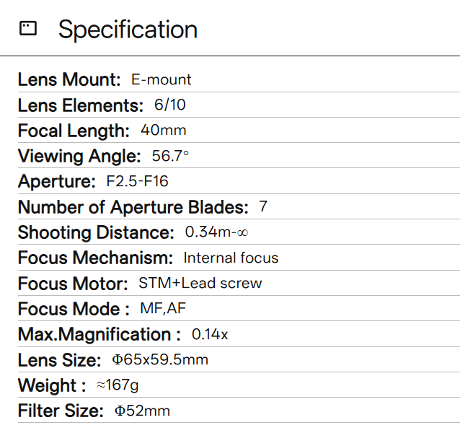
Task: Click the Weight ≈167g value
Action: 118,385
